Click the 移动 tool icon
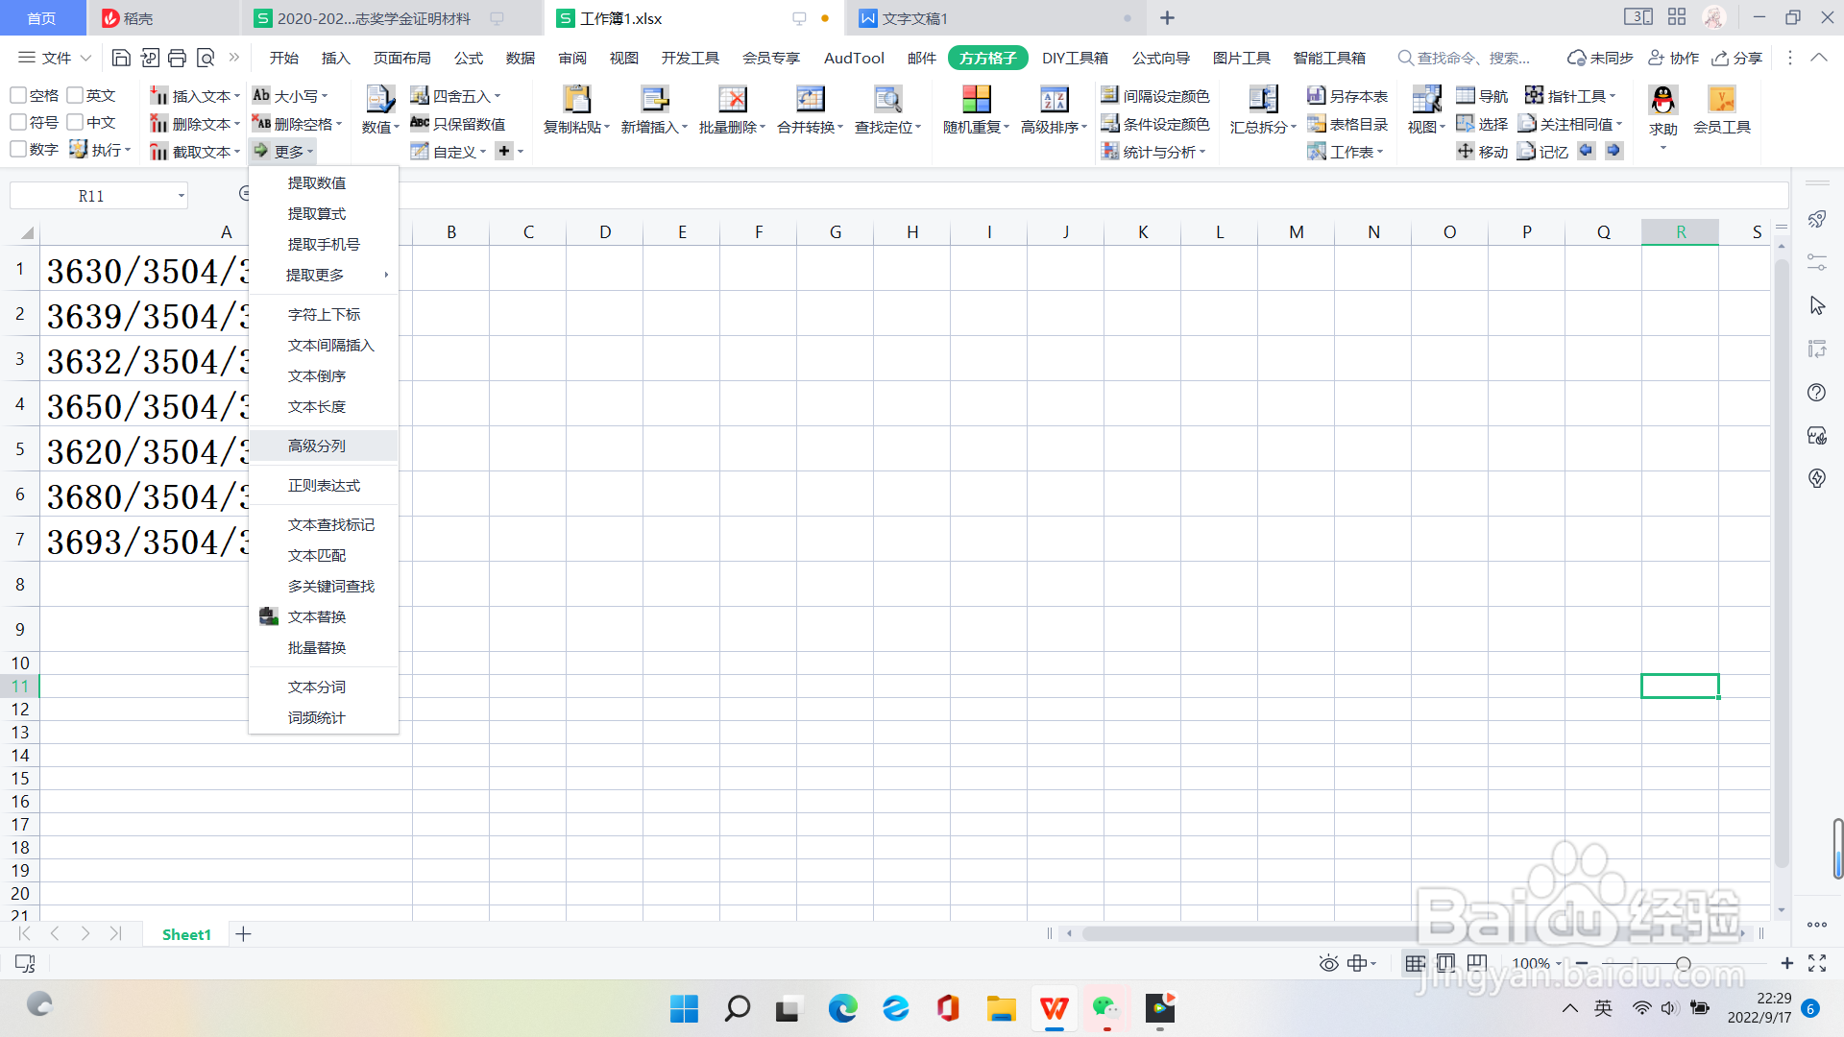The height and width of the screenshot is (1037, 1844). tap(1465, 151)
